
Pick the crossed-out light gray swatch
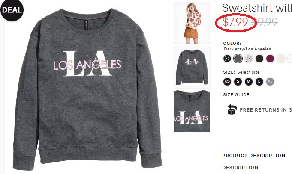click(x=248, y=59)
